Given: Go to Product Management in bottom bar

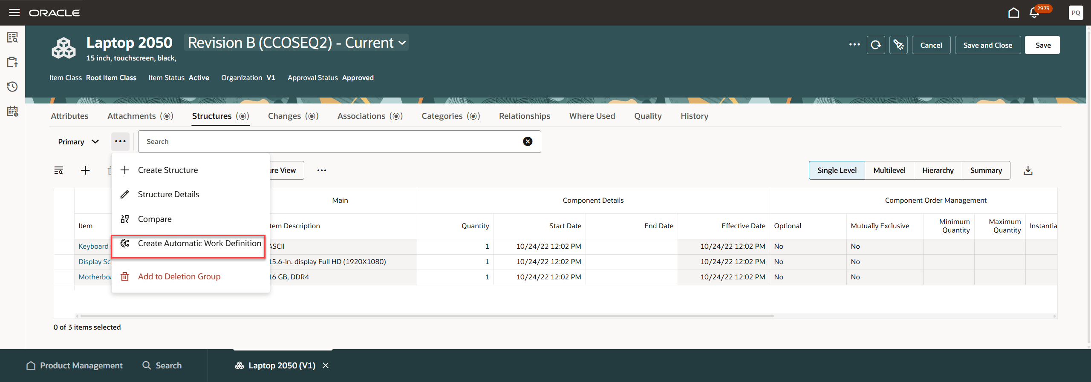Looking at the screenshot, I should 75,365.
